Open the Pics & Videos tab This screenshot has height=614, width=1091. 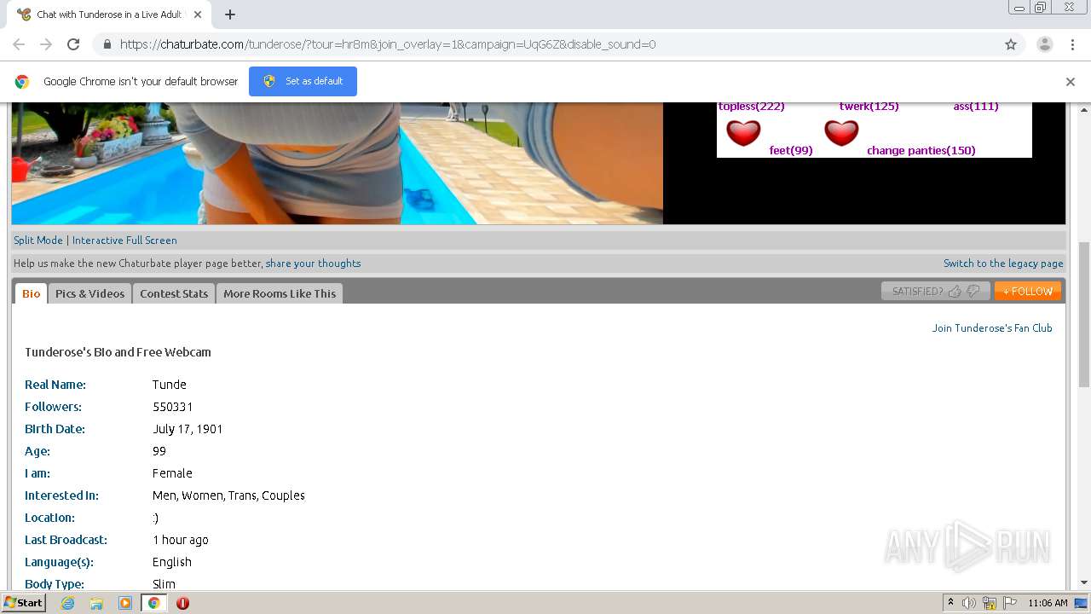(89, 293)
